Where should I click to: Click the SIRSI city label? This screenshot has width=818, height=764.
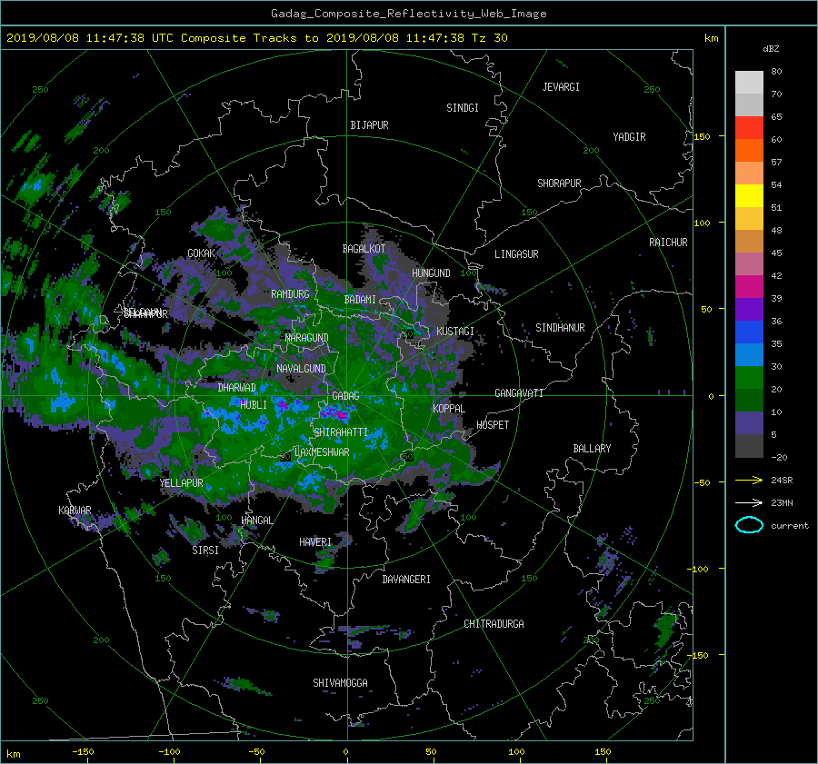(x=205, y=551)
